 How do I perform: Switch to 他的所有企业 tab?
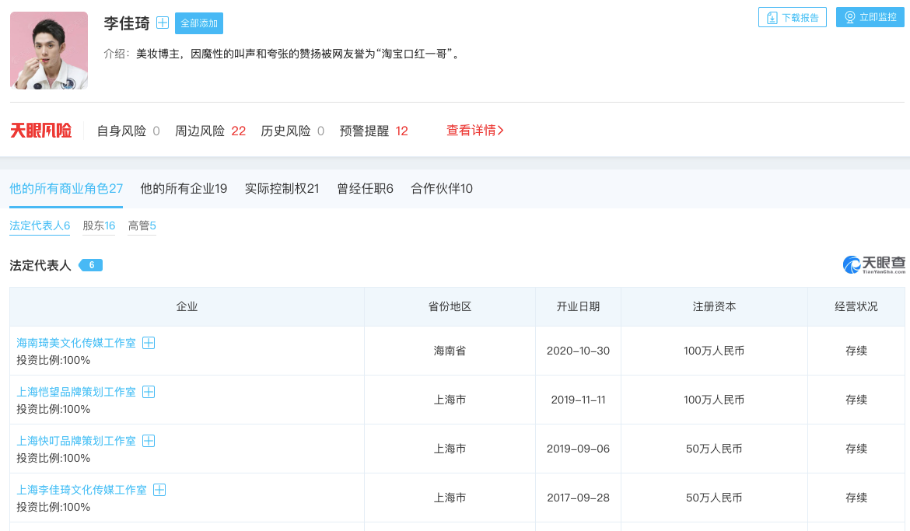(x=184, y=188)
